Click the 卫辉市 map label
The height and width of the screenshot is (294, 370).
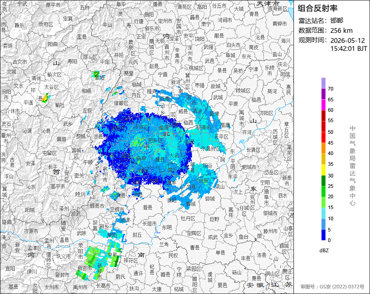pyautogui.click(x=117, y=209)
